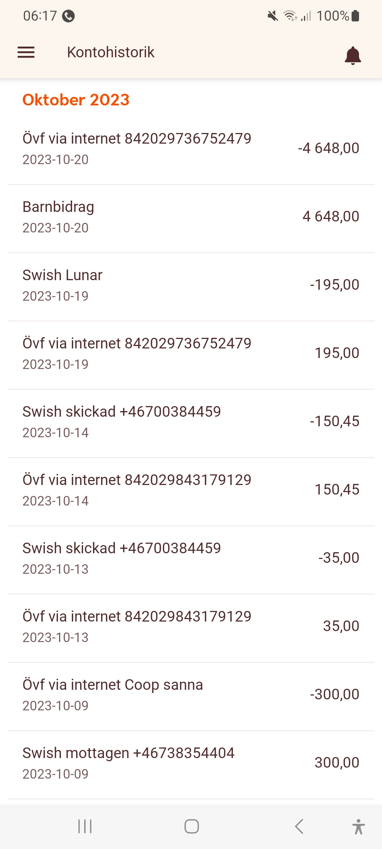View the 195,00 internet transfer on 2023-10-19
The height and width of the screenshot is (849, 382).
191,353
